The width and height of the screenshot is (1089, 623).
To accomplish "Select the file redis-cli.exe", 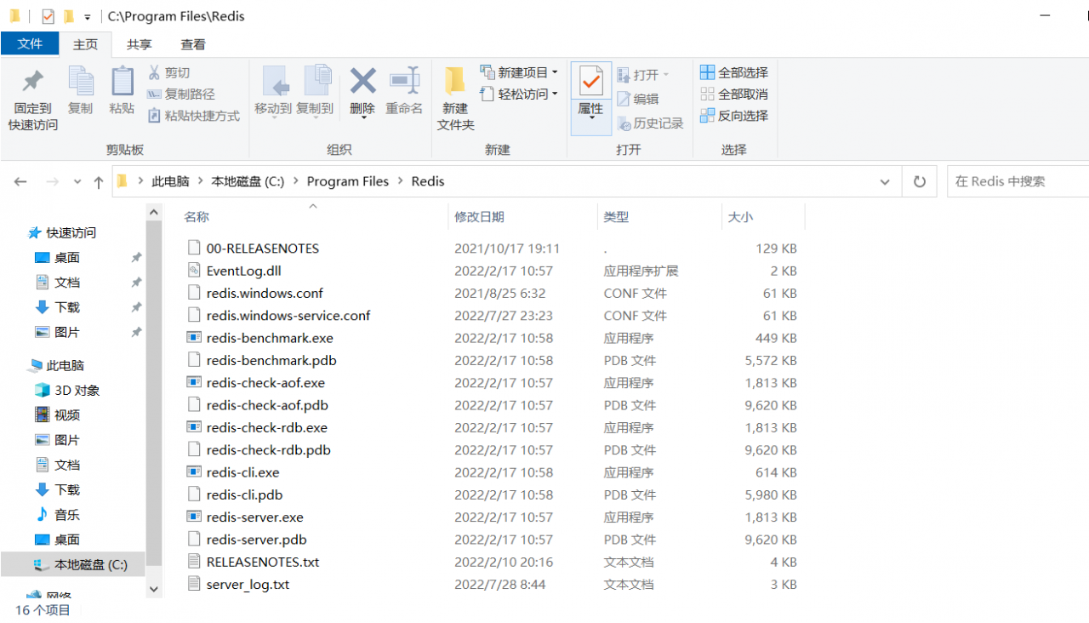I will point(242,472).
